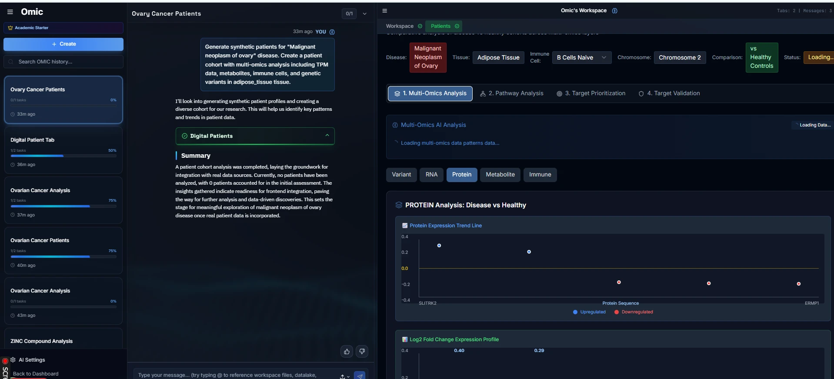
Task: Click the Chromosome 2 selector
Action: coord(680,57)
